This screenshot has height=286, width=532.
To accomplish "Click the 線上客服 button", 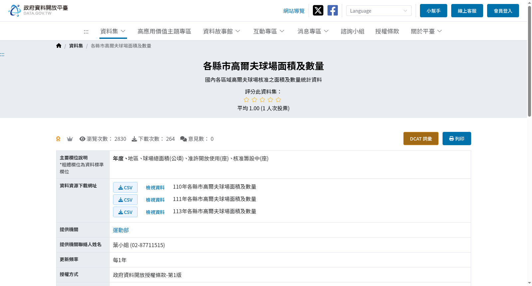I will [467, 11].
